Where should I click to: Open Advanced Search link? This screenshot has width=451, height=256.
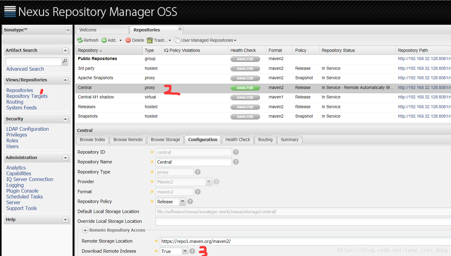[25, 69]
